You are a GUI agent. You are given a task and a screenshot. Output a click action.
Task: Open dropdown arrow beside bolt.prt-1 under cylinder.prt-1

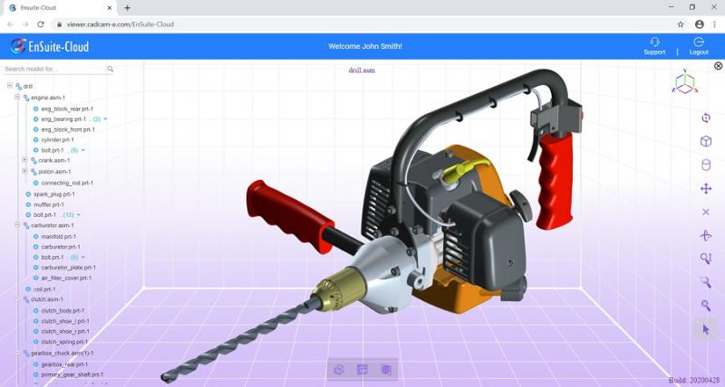coord(82,150)
